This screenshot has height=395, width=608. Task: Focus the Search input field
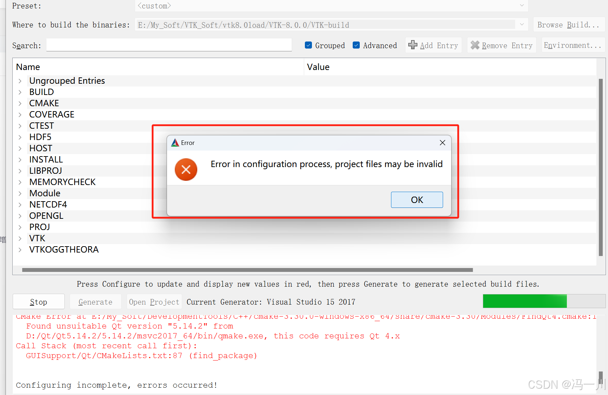(169, 45)
